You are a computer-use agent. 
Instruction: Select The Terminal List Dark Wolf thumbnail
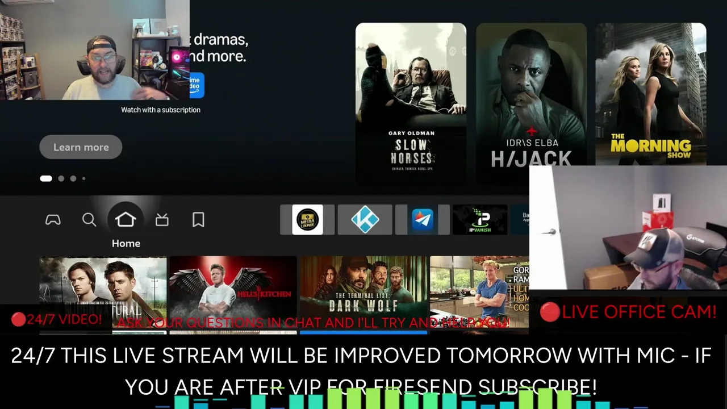363,293
